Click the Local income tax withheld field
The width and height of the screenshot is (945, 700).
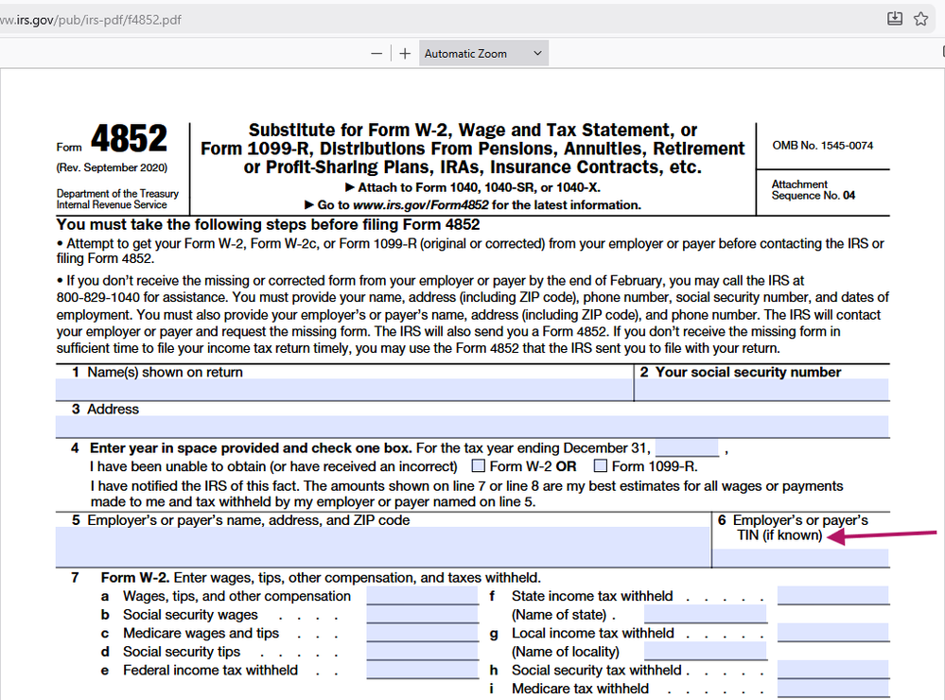[832, 633]
